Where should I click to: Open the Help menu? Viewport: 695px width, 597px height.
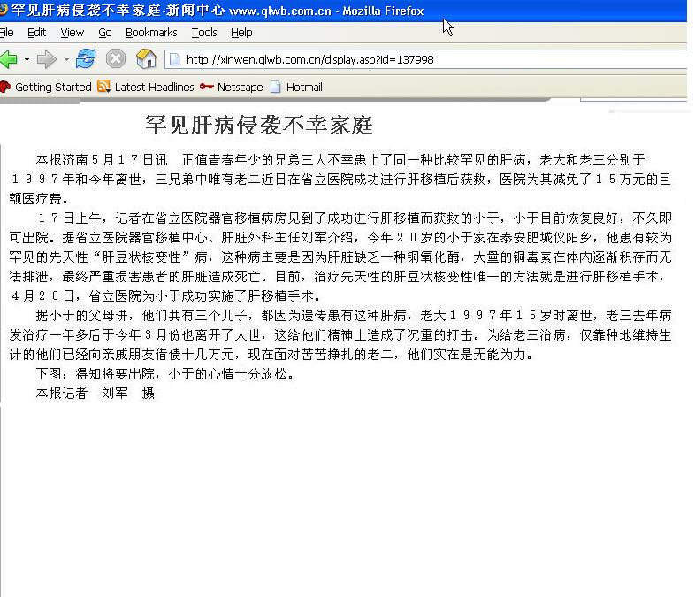[241, 33]
